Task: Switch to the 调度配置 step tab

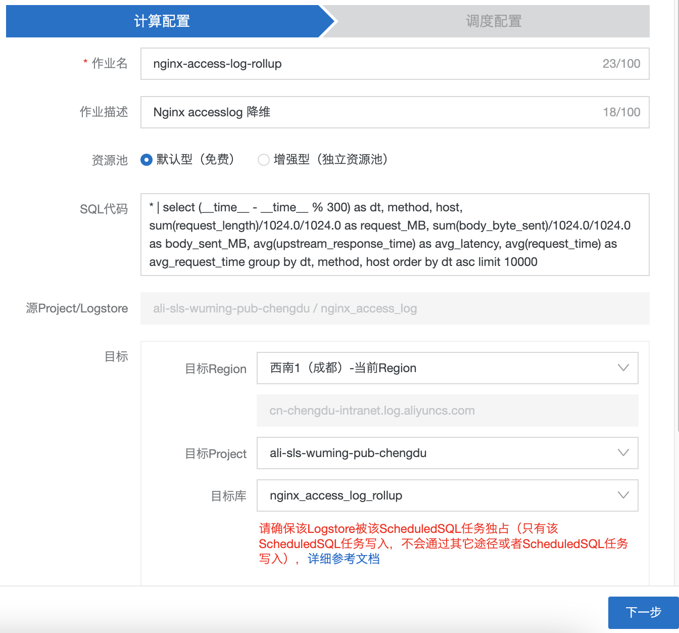Action: click(494, 21)
